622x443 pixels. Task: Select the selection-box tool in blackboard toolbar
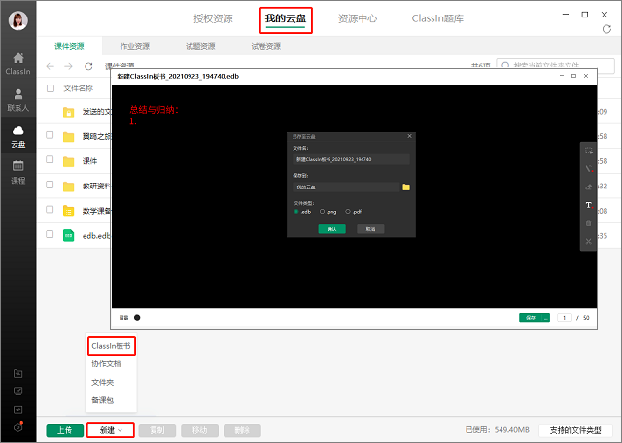click(589, 151)
